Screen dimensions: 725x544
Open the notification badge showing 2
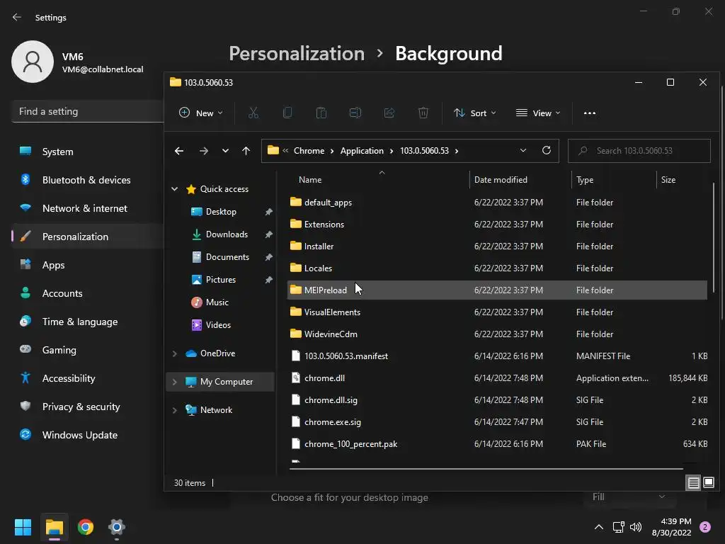coord(705,527)
